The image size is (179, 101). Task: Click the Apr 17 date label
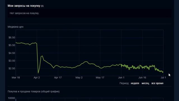pyautogui.click(x=58, y=77)
